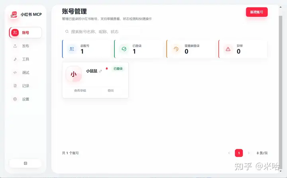Open the 调试 sidebar menu item
Screen dimensions: 287x178
[x=26, y=72]
